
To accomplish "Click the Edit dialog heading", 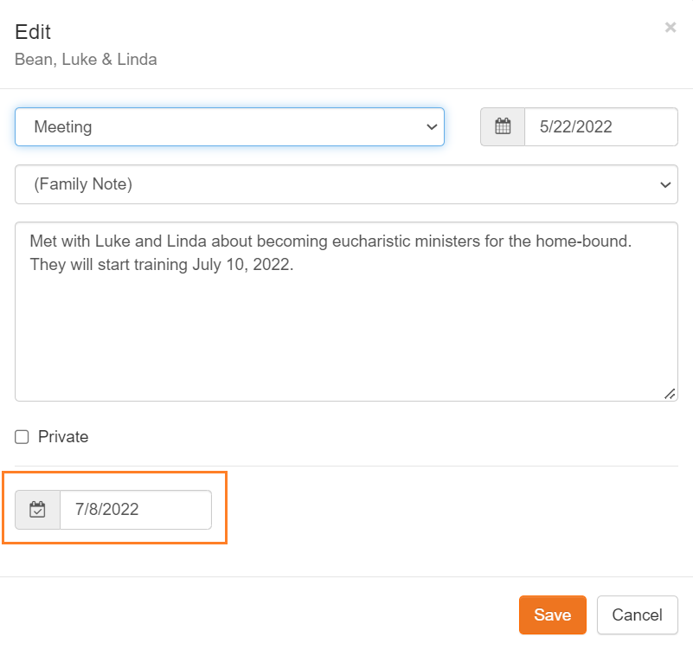I will 33,32.
